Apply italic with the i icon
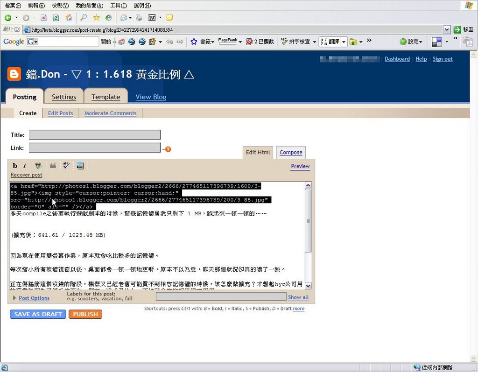This screenshot has height=372, width=478. 25,166
